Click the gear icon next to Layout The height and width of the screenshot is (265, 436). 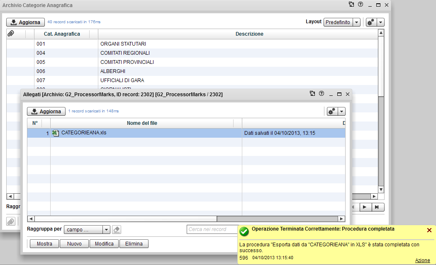370,22
